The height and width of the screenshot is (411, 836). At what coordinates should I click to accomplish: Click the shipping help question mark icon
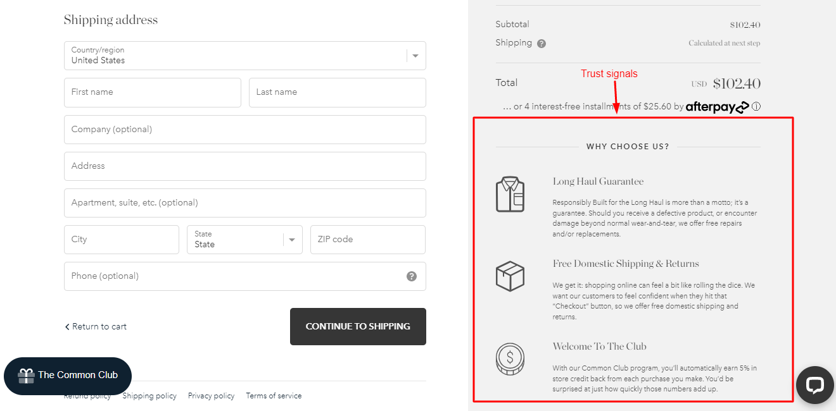coord(541,44)
